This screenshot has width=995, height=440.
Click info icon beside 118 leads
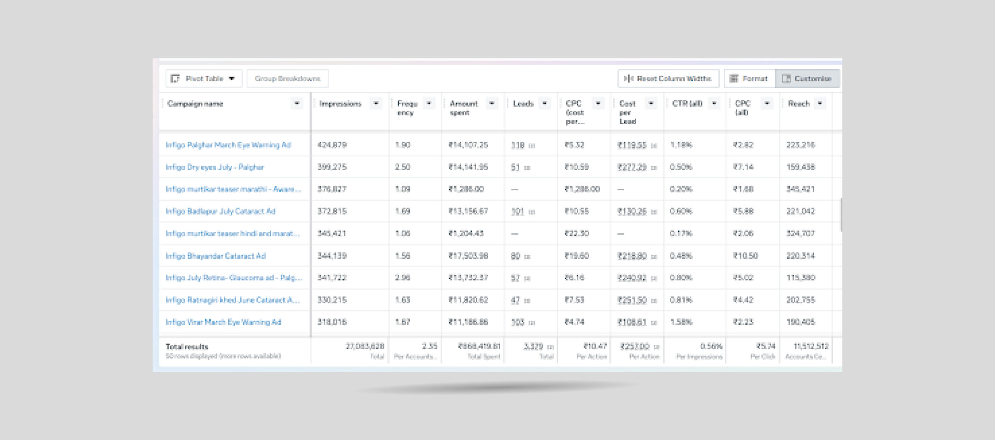(x=532, y=146)
